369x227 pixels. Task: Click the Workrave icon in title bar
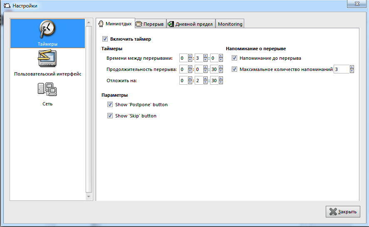7,6
